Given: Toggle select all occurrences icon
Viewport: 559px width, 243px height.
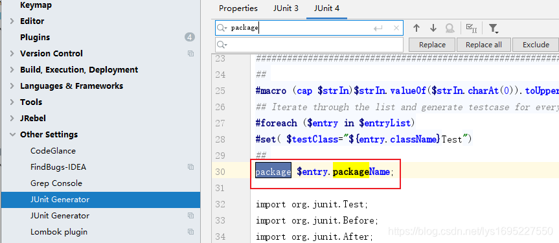Looking at the screenshot, I should 472,28.
